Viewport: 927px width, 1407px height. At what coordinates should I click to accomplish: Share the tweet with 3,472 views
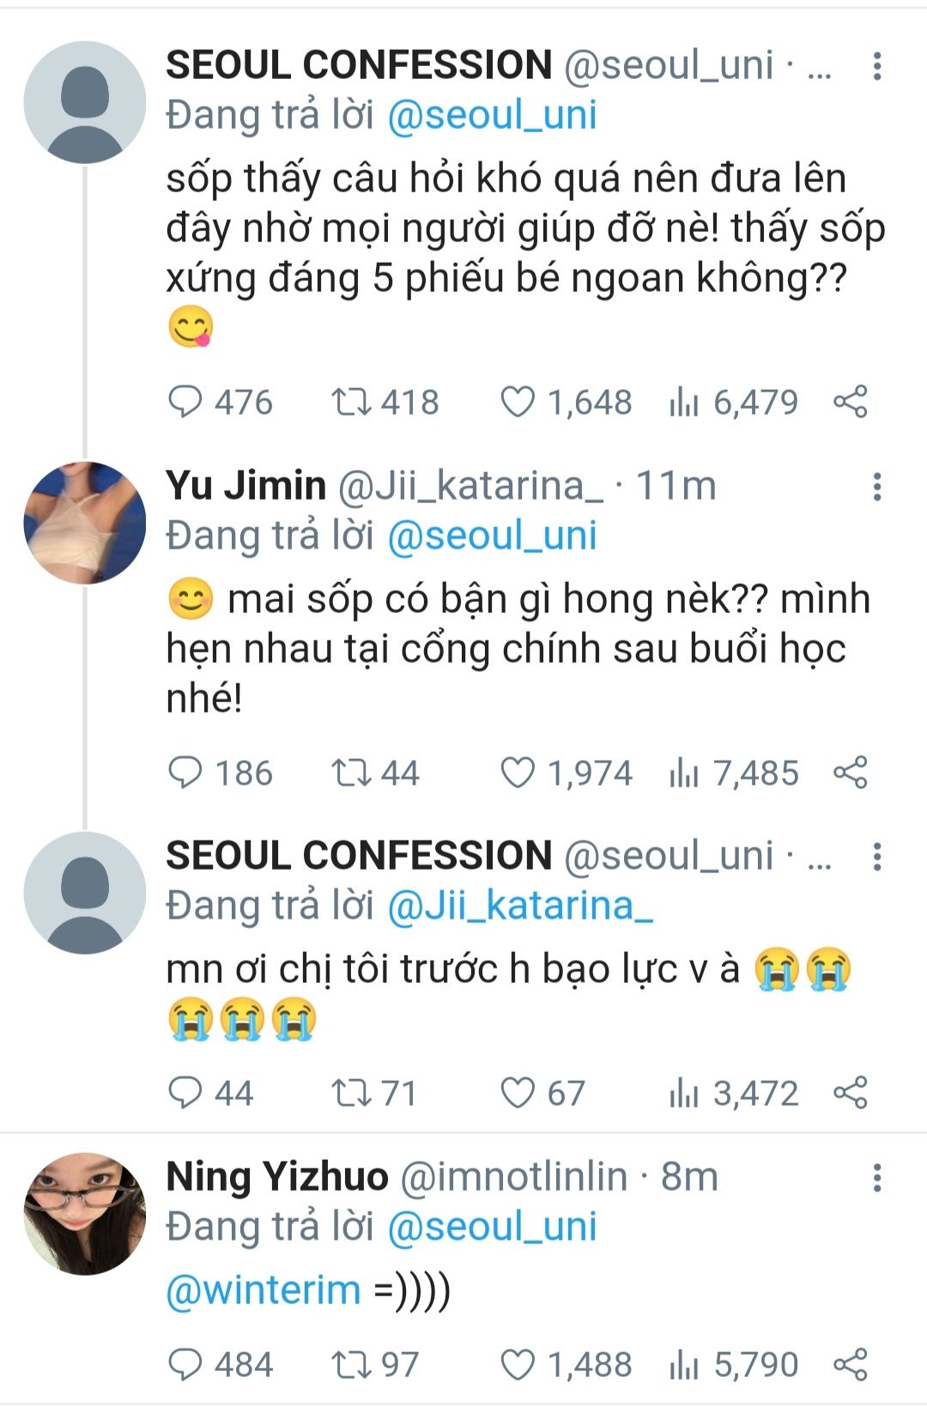point(851,1093)
